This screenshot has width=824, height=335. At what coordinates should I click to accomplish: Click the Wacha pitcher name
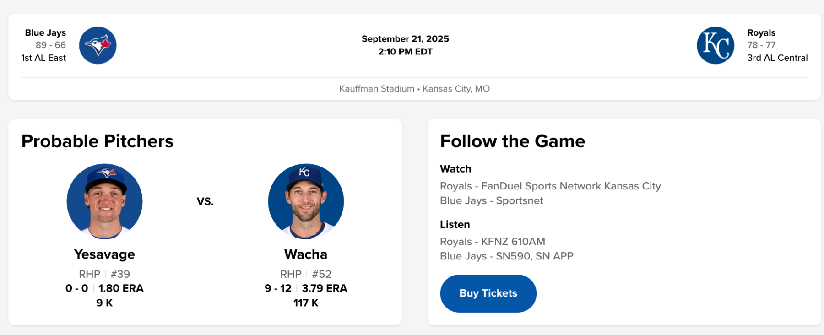coord(306,254)
